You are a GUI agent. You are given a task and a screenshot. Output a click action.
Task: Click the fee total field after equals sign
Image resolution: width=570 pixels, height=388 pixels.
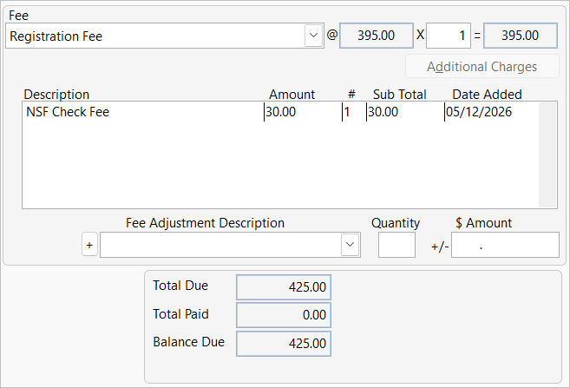[x=521, y=36]
